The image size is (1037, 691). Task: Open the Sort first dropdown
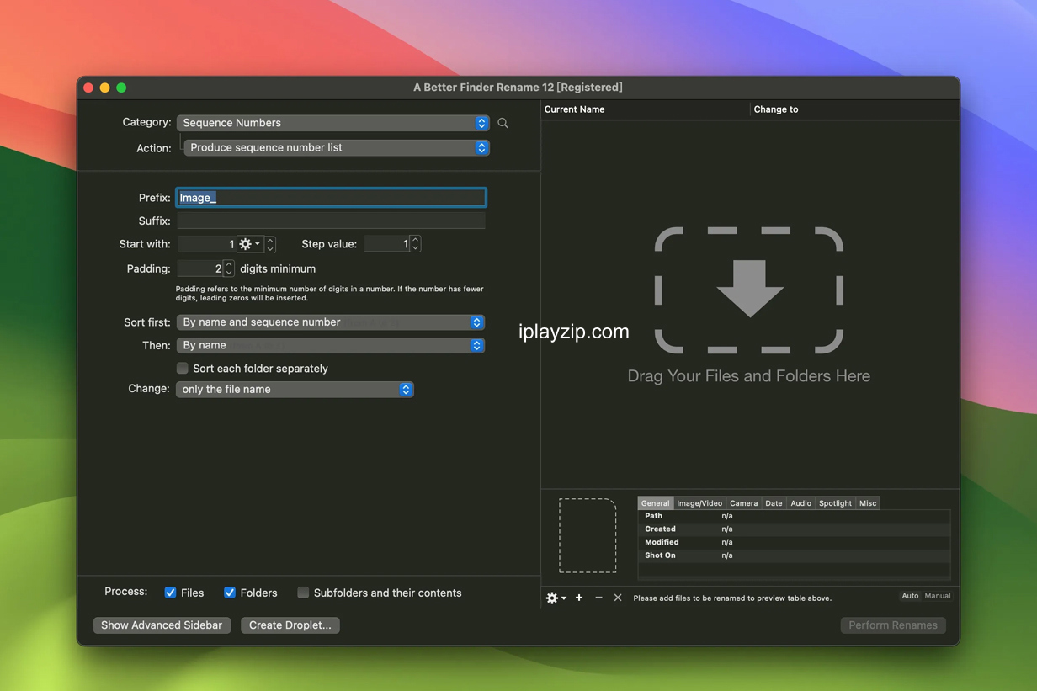pyautogui.click(x=330, y=322)
